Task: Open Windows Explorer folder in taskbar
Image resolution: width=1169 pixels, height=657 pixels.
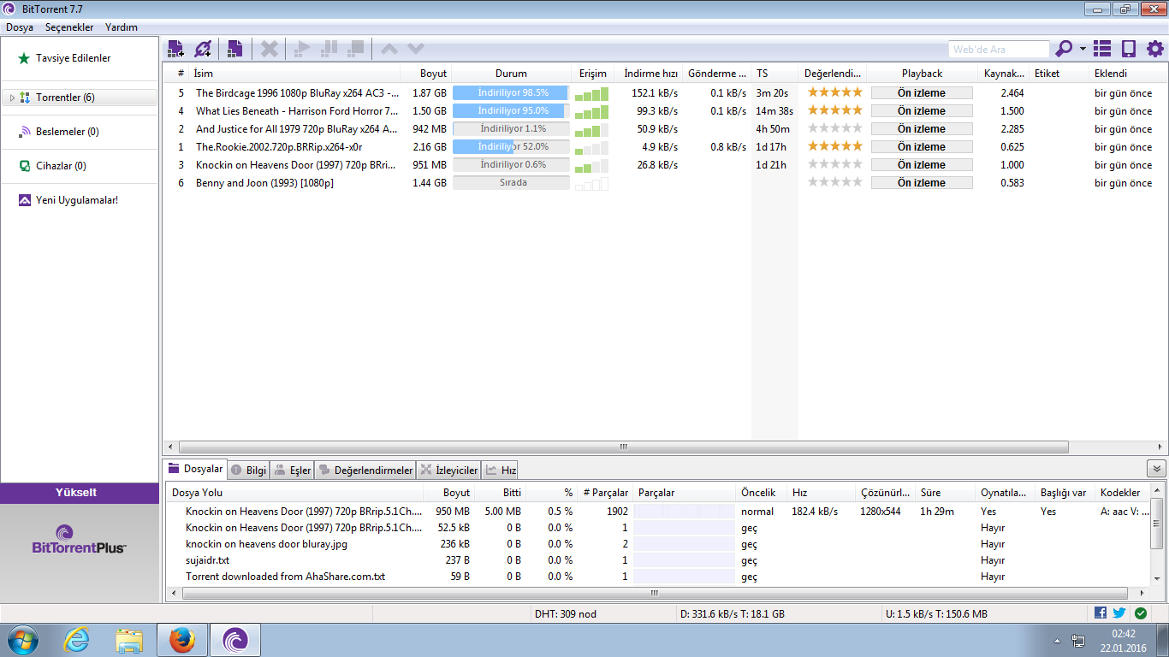Action: click(x=129, y=640)
